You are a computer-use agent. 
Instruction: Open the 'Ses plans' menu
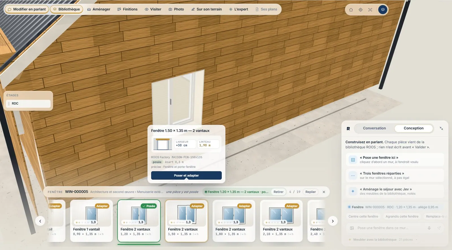(266, 9)
